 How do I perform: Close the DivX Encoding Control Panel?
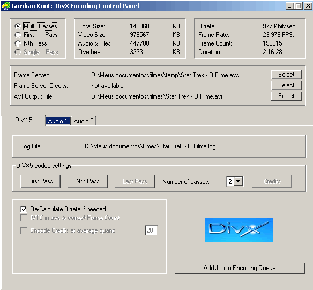click(308, 6)
